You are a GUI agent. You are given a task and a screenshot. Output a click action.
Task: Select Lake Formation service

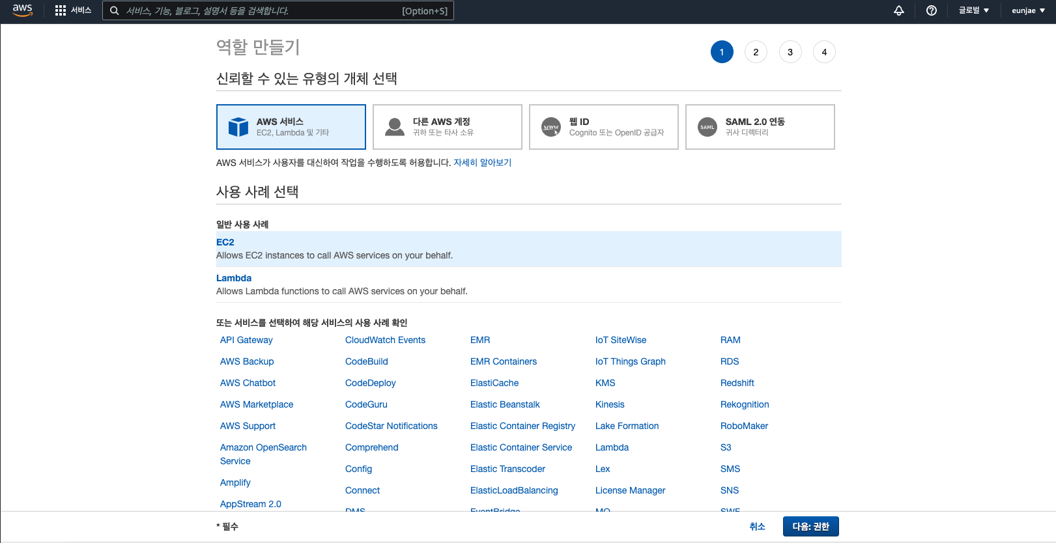pos(627,426)
